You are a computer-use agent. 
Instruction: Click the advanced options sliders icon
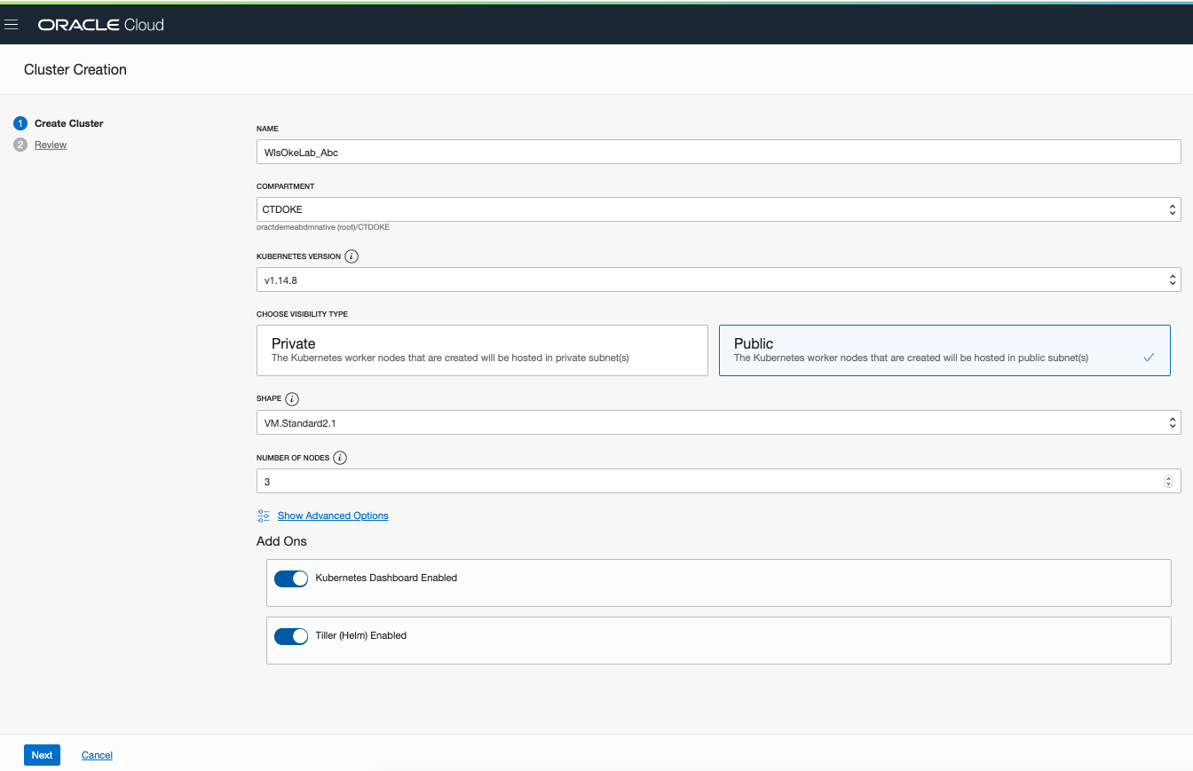[263, 515]
